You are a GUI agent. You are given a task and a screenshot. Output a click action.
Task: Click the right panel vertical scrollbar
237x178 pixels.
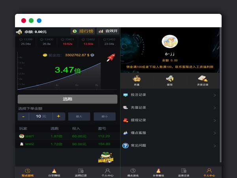pos(221,95)
